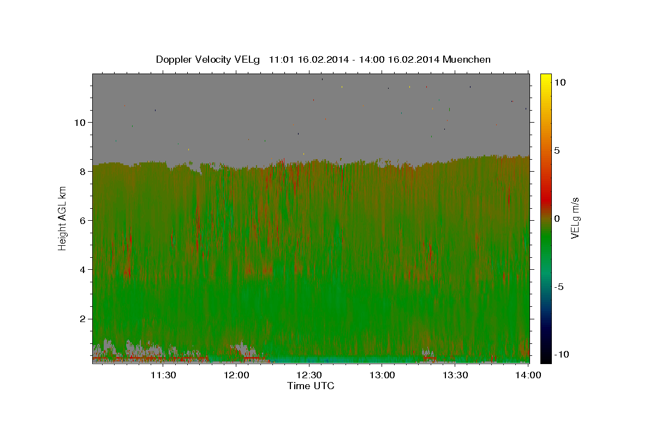Click the '13:00' time tick label
Viewport: 655px width, 436px height.
pyautogui.click(x=383, y=375)
